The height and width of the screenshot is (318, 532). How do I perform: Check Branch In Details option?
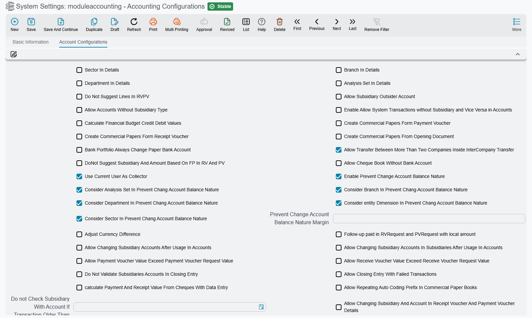click(x=338, y=70)
